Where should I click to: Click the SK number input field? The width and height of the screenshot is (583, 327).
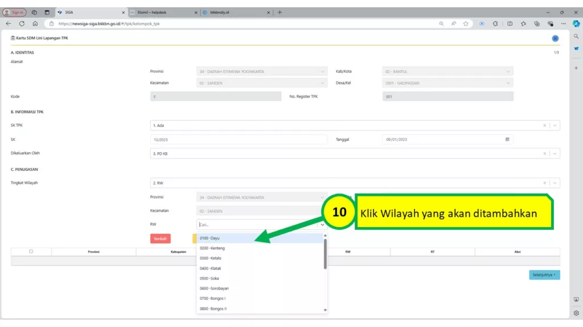click(x=239, y=139)
